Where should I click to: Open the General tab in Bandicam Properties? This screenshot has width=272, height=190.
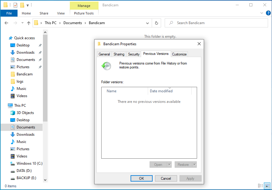click(x=104, y=54)
